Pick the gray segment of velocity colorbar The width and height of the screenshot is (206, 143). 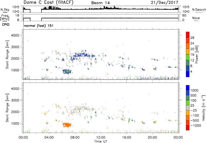[188, 108]
